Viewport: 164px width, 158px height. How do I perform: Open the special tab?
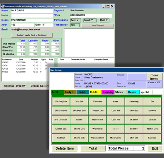click(x=146, y=92)
